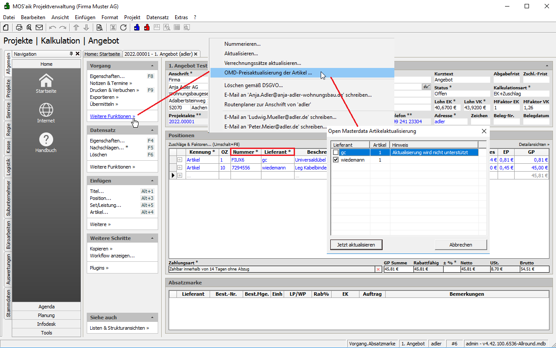Click Listen & Strukturansichten » link
The image size is (556, 348).
(x=119, y=328)
